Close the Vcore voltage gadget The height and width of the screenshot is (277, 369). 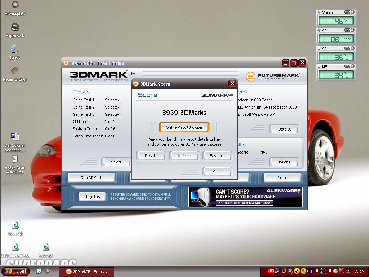point(352,12)
